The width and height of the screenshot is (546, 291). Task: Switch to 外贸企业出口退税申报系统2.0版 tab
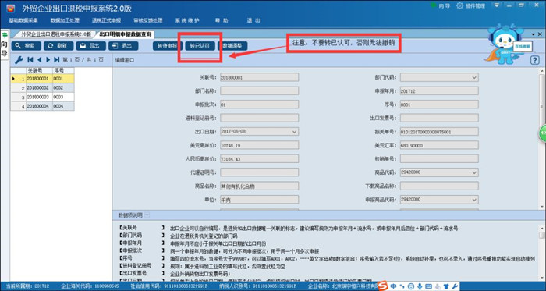tap(55, 34)
